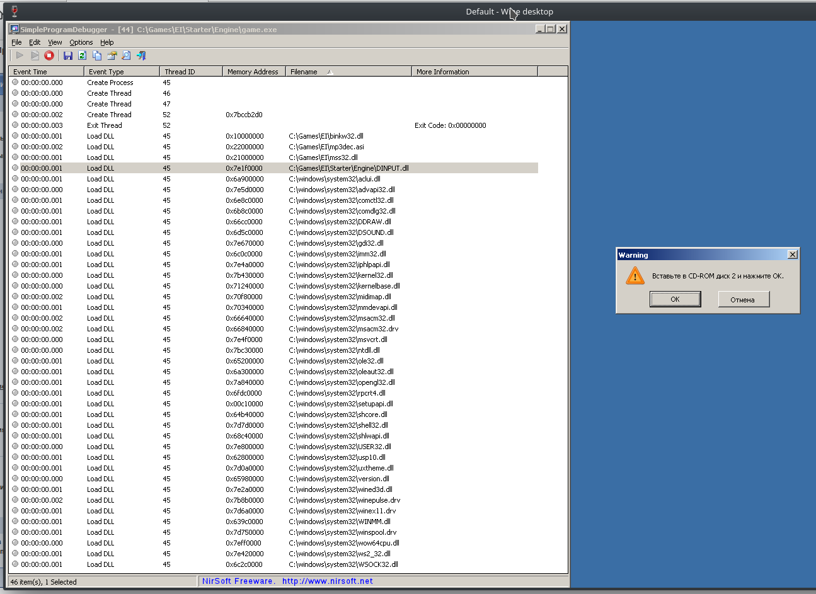The height and width of the screenshot is (594, 816).
Task: Click the Find (magnifier) toolbar icon
Action: tap(126, 55)
